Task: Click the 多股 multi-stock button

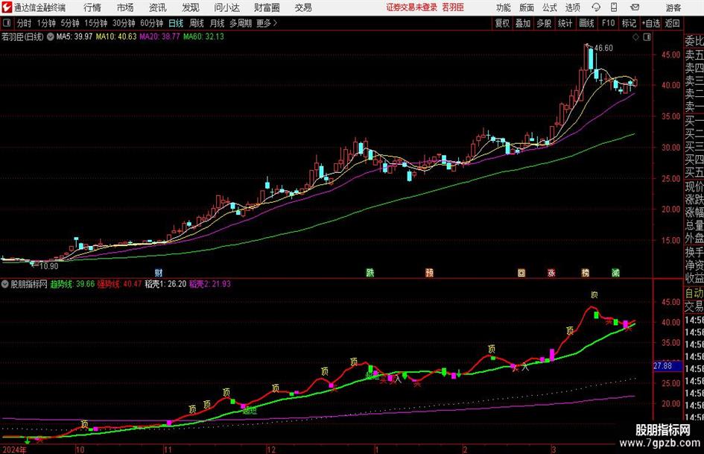Action: 544,23
